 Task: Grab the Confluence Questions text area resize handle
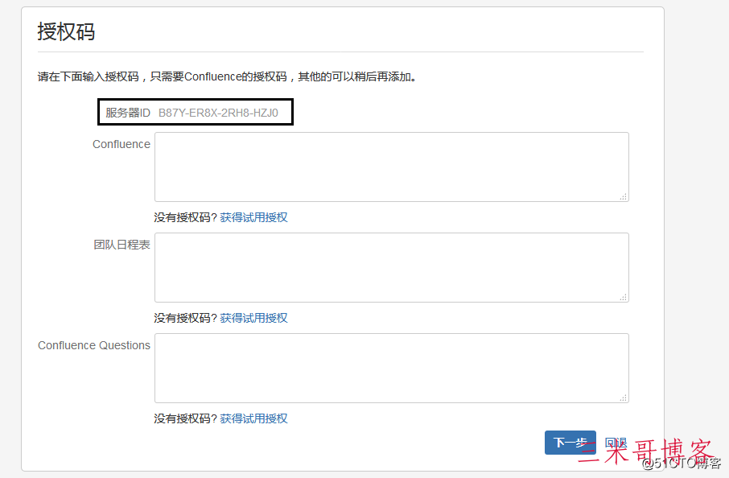point(624,398)
